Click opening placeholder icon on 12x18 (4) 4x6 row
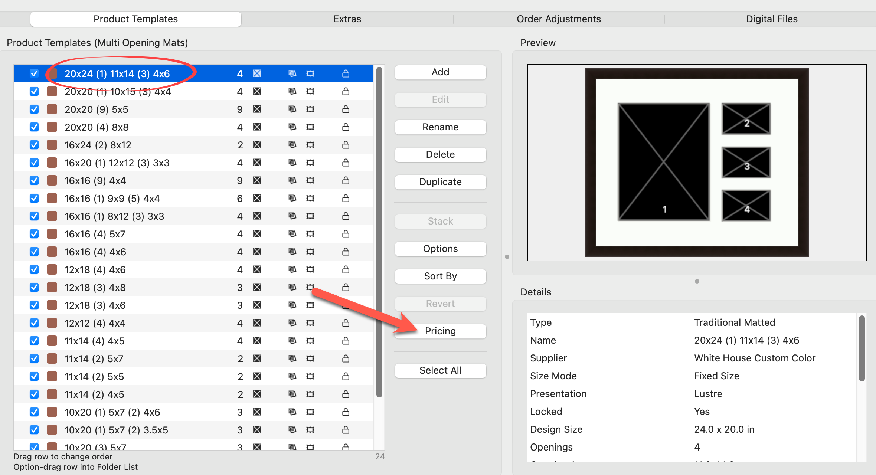Viewport: 876px width, 475px height. 256,269
